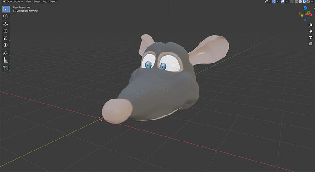Click the Pan view hand icon

click(x=310, y=31)
